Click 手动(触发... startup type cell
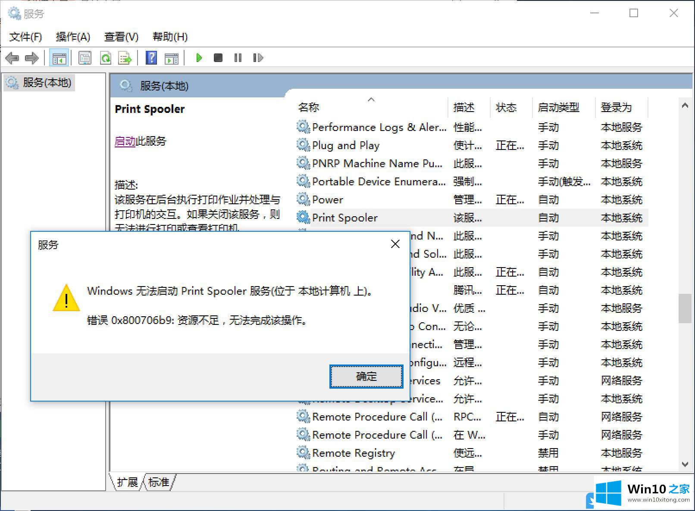This screenshot has width=695, height=511. [564, 181]
